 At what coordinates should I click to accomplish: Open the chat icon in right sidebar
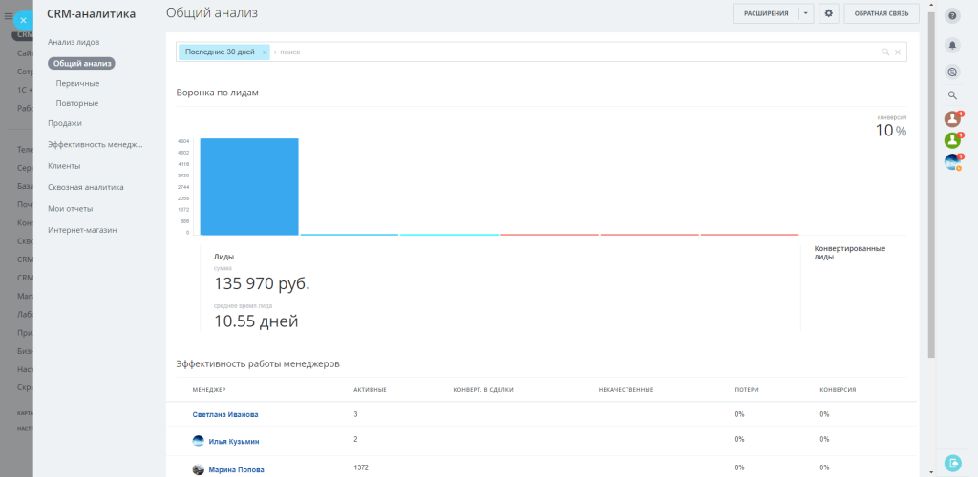point(952,73)
